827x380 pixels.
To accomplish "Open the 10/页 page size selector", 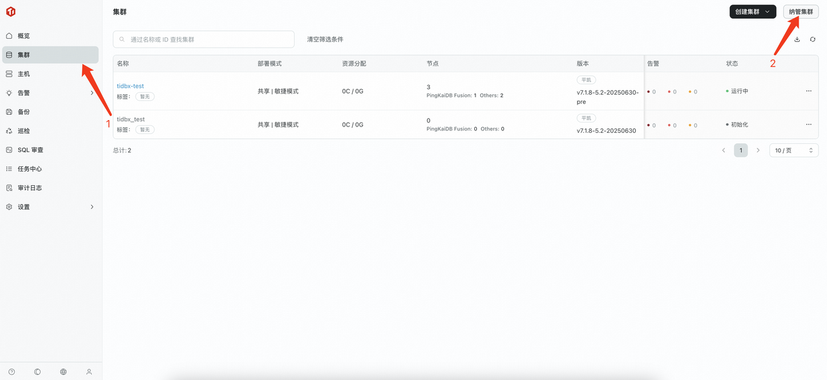I will pyautogui.click(x=793, y=150).
